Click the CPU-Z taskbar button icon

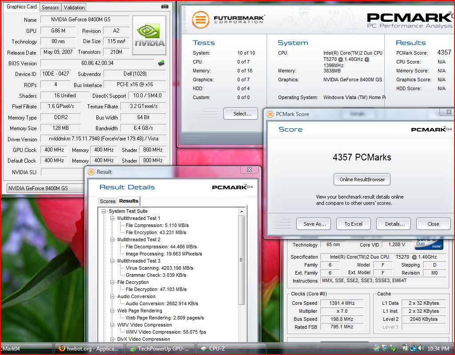tap(204, 349)
